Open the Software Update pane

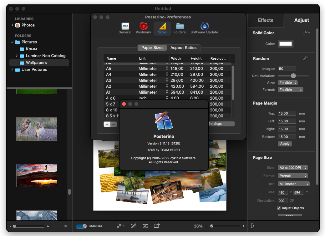tap(204, 28)
